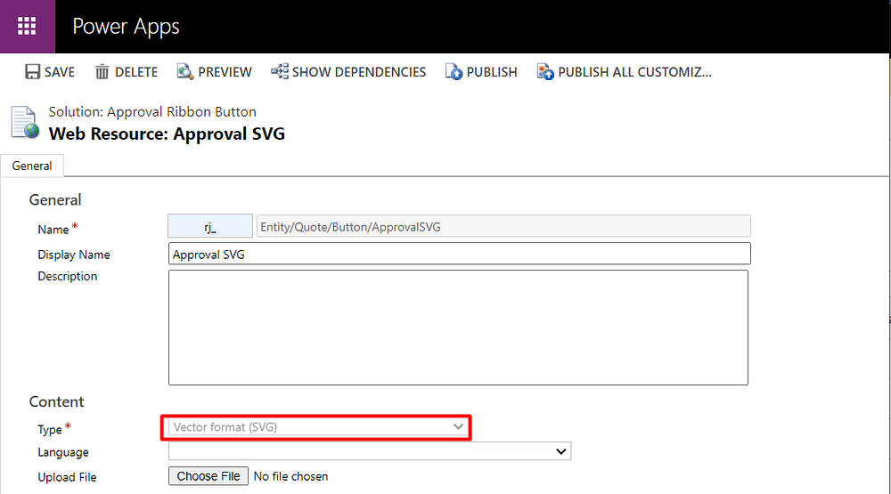Click 'Web Resource: Approval SVG' heading
This screenshot has height=494, width=891.
click(x=168, y=134)
